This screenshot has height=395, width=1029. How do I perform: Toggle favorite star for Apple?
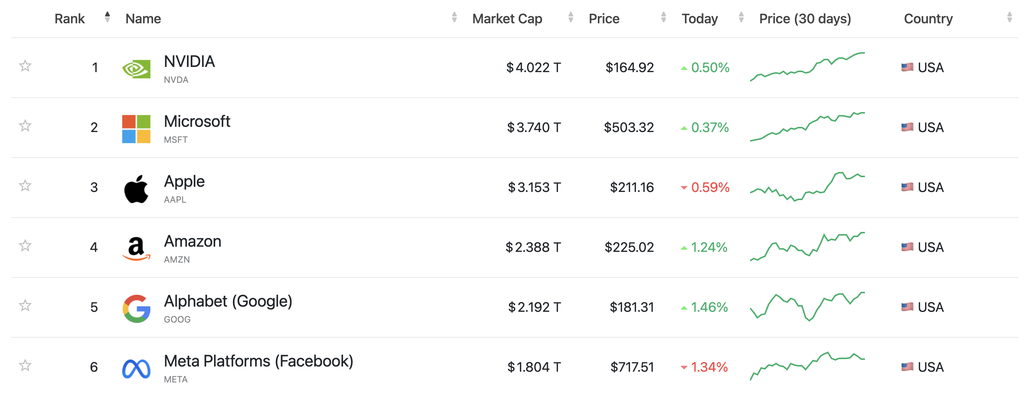click(x=25, y=186)
